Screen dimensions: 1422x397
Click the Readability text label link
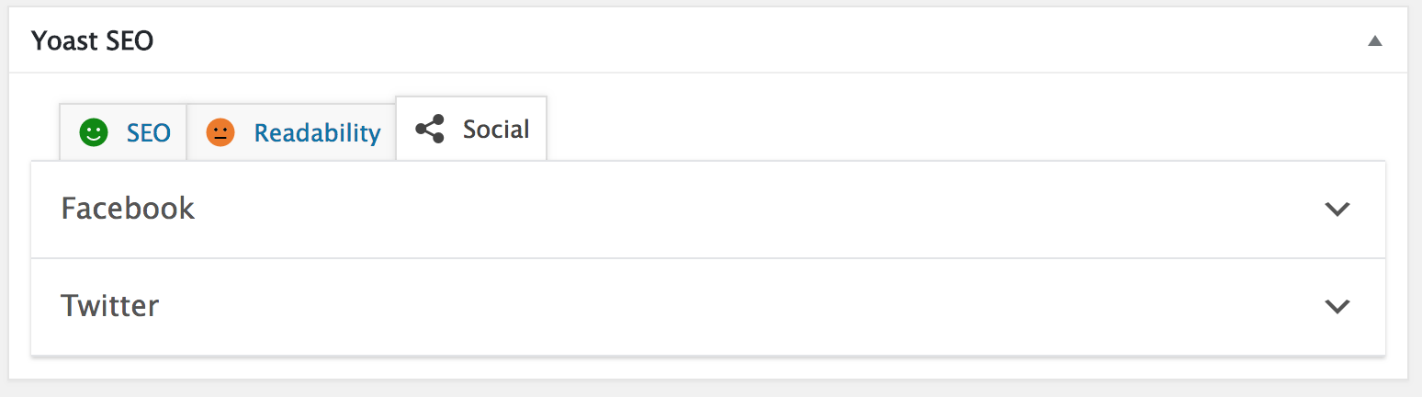pyautogui.click(x=317, y=133)
